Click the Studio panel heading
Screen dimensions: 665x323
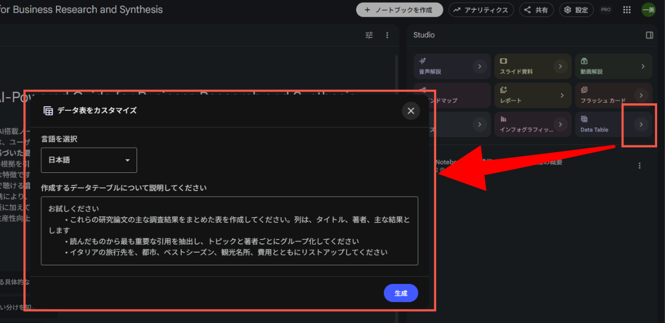pyautogui.click(x=424, y=35)
